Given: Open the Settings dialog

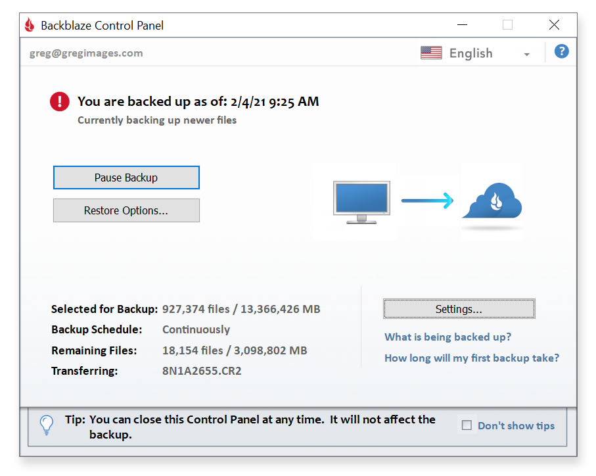Looking at the screenshot, I should point(459,309).
